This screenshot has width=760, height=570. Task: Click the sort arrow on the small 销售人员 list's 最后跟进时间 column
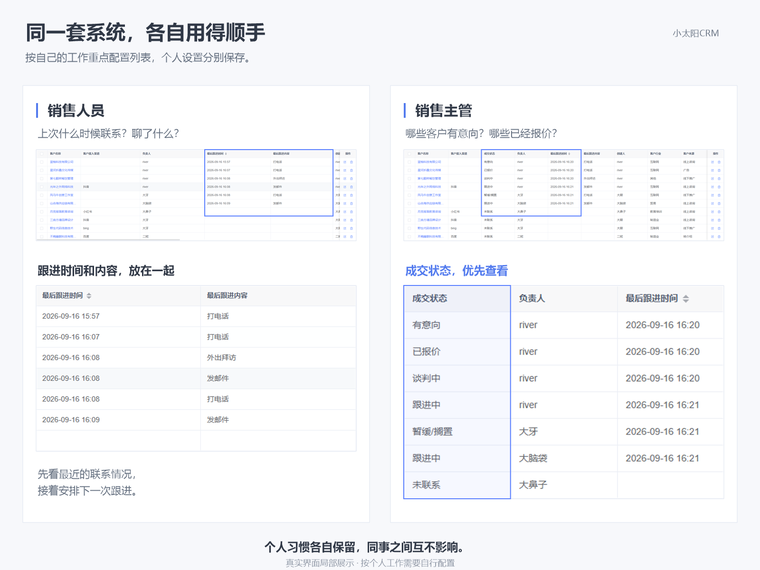[226, 154]
